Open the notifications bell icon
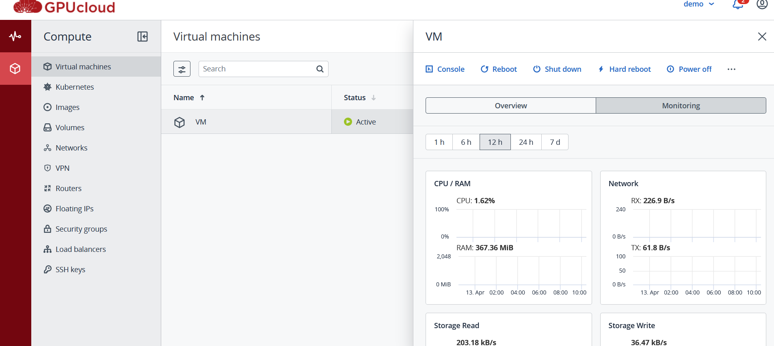This screenshot has height=346, width=774. click(x=738, y=5)
